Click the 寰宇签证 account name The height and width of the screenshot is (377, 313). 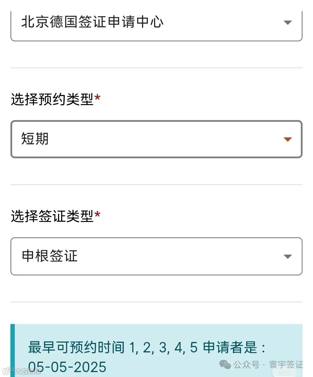[x=286, y=365]
